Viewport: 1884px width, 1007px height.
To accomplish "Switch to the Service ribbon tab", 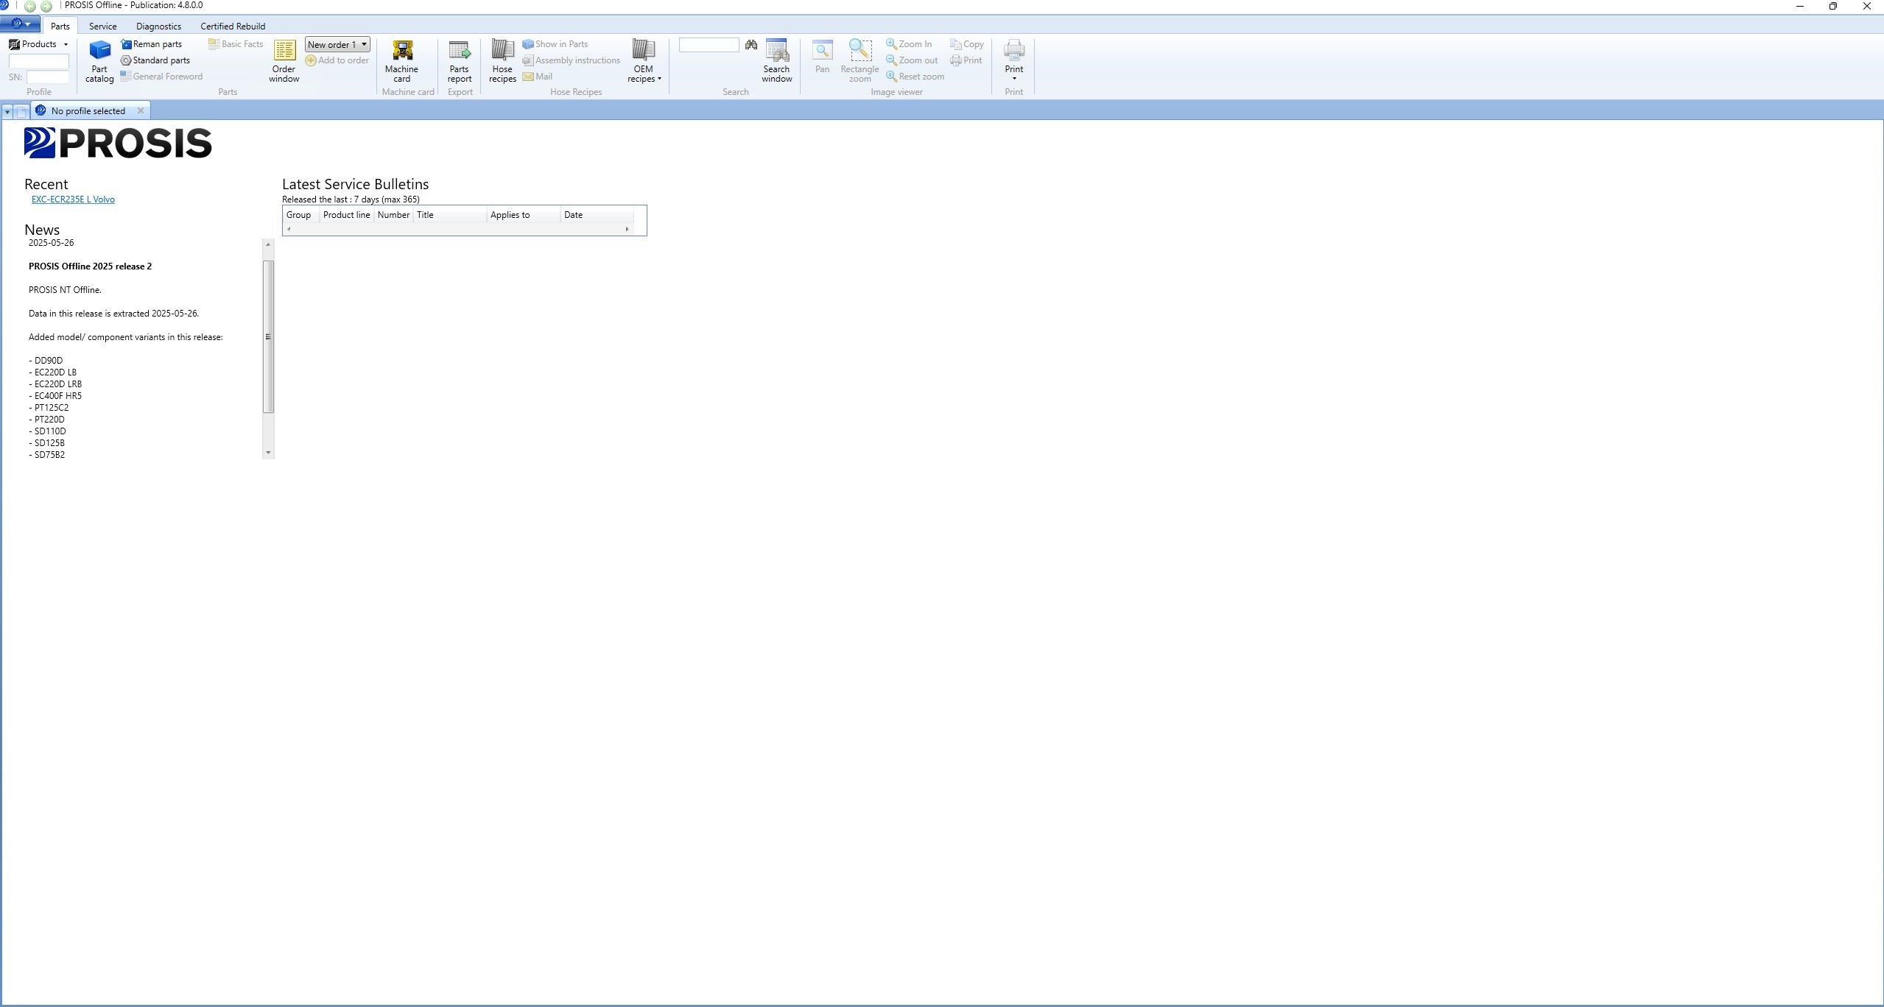I will (103, 26).
